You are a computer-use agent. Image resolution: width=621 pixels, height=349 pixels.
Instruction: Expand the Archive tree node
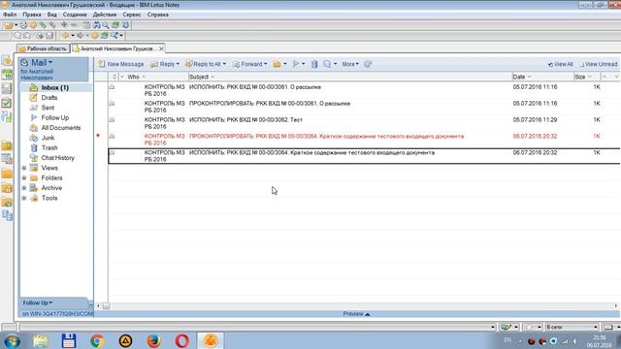pos(24,188)
